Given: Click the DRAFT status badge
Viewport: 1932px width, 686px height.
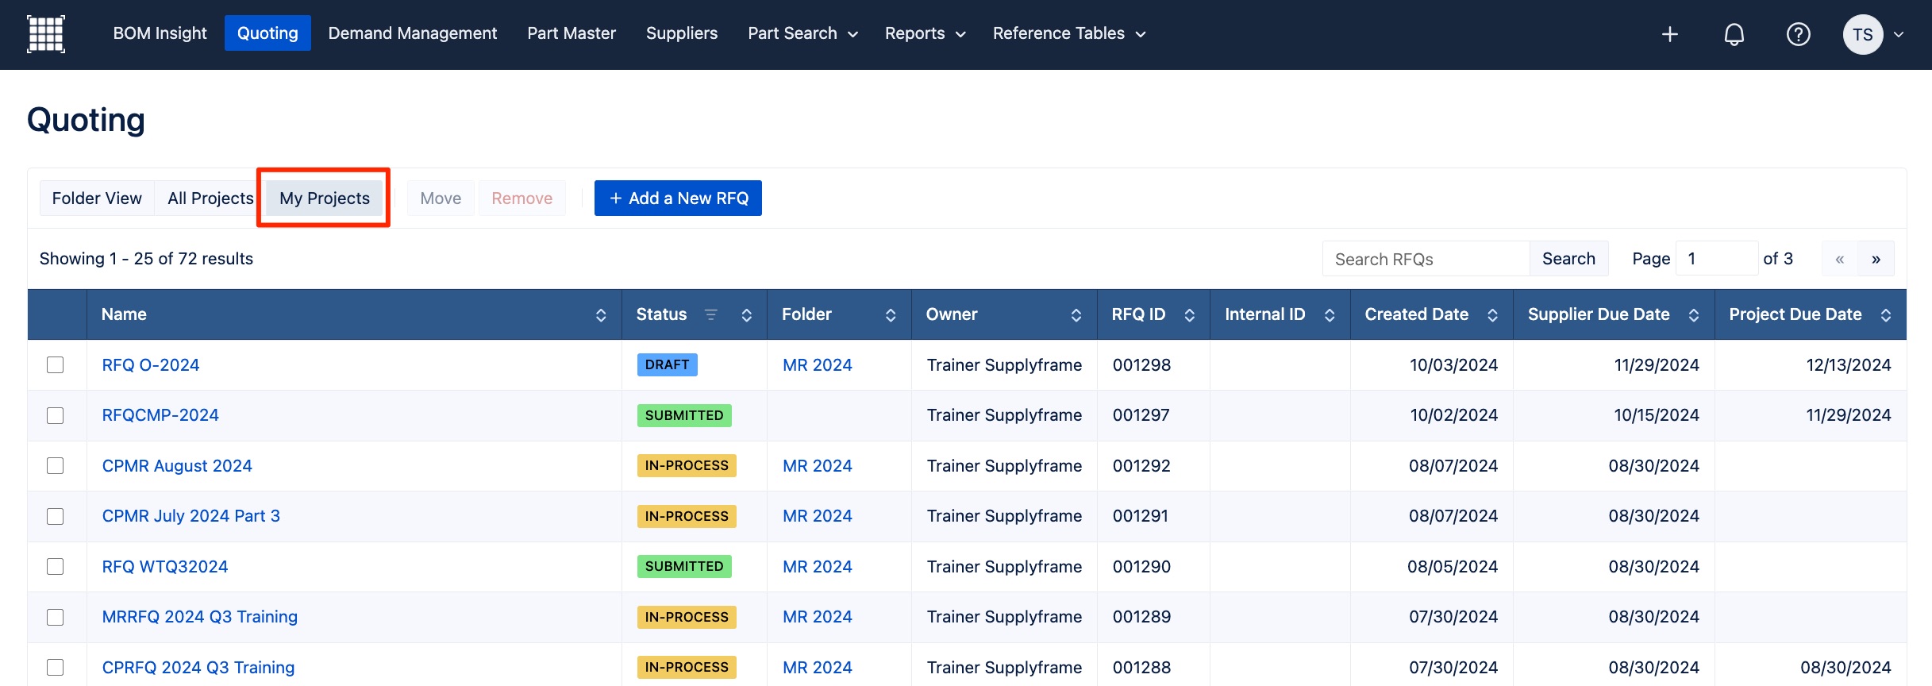Looking at the screenshot, I should point(668,364).
